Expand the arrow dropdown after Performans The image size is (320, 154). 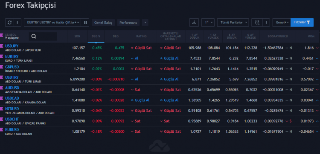pos(145,23)
